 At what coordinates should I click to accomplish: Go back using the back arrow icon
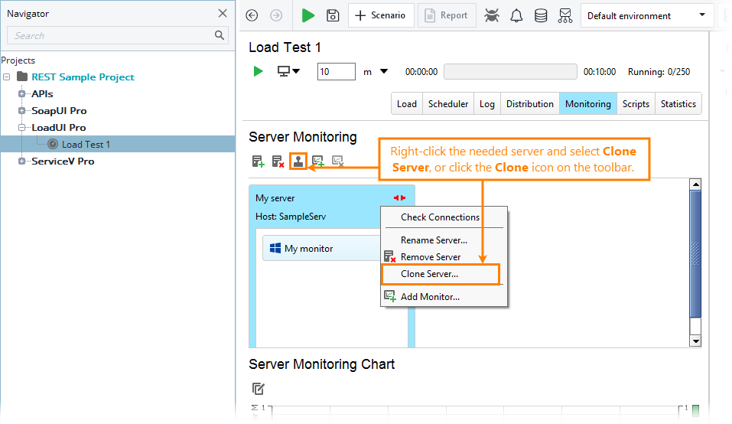pyautogui.click(x=252, y=15)
